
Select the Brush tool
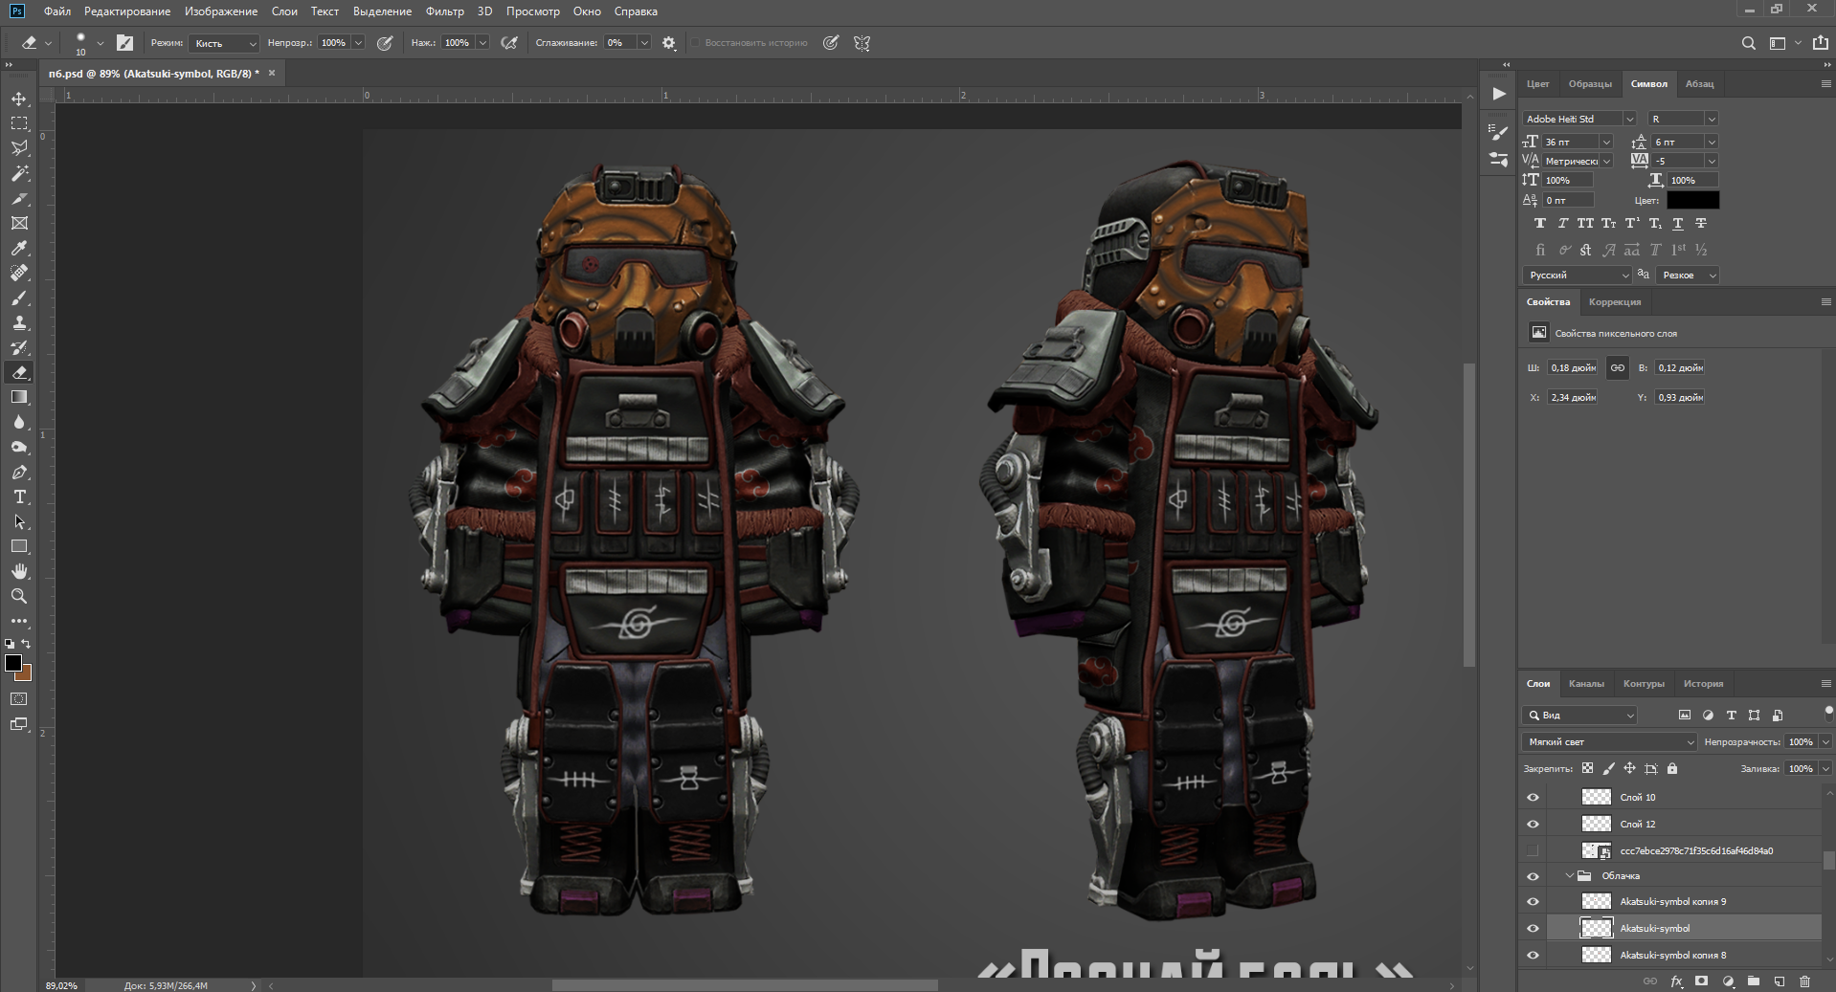[19, 298]
